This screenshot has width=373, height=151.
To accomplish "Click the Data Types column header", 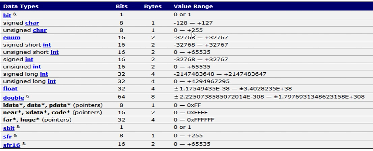I will click(x=21, y=6).
